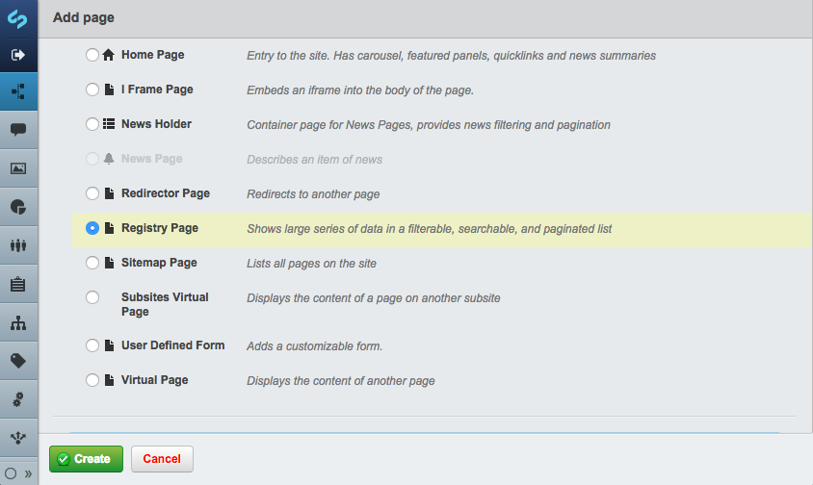Select the User Defined Form radio button
The image size is (813, 485).
[92, 345]
